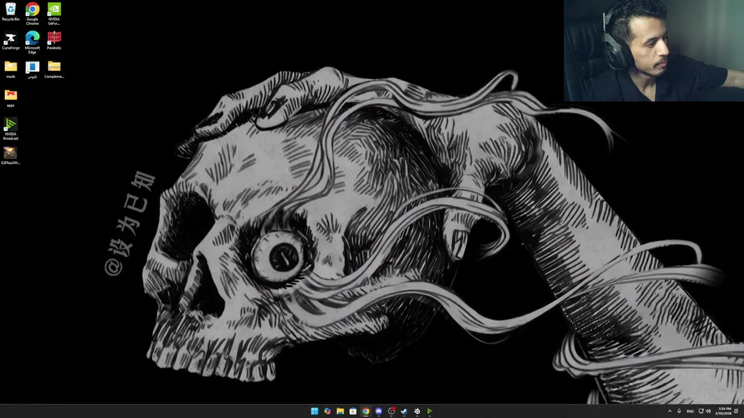Open the notification center bell icon
Image resolution: width=744 pixels, height=418 pixels.
736,411
